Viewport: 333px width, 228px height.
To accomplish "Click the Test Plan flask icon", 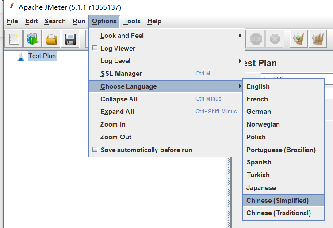I will [21, 56].
